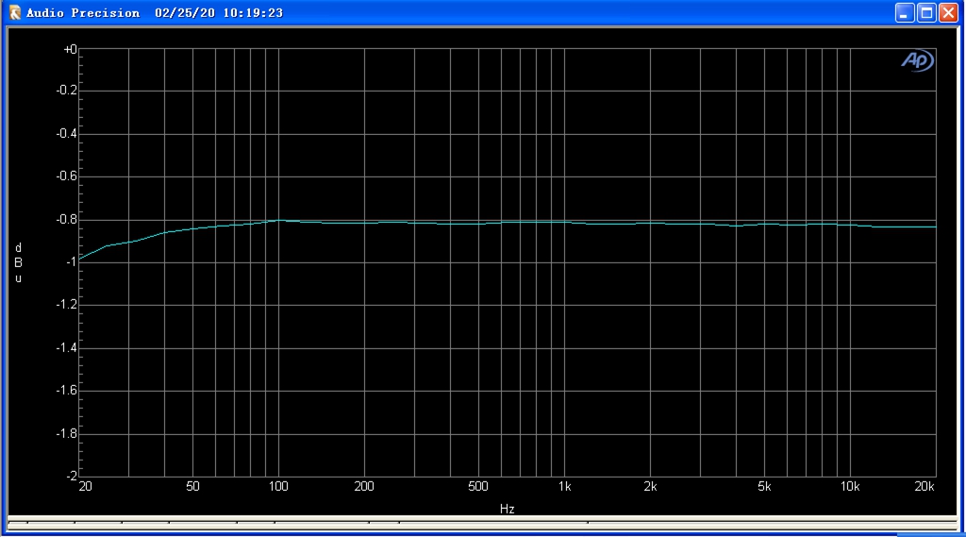The width and height of the screenshot is (966, 537).
Task: Click the -1.8 vertical axis label
Action: 67,433
